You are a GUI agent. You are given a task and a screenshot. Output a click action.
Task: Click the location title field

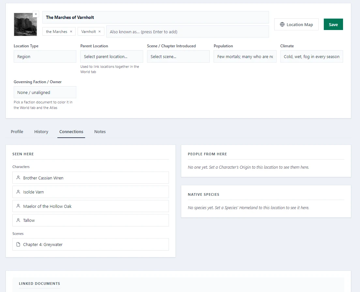pyautogui.click(x=156, y=17)
